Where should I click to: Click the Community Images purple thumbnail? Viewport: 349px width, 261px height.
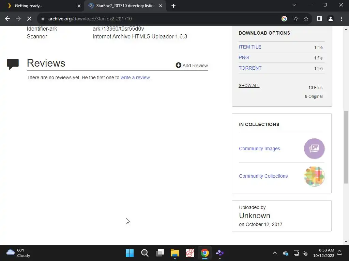click(x=314, y=149)
